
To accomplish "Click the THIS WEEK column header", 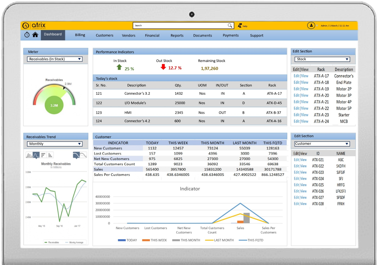I will [178, 143].
